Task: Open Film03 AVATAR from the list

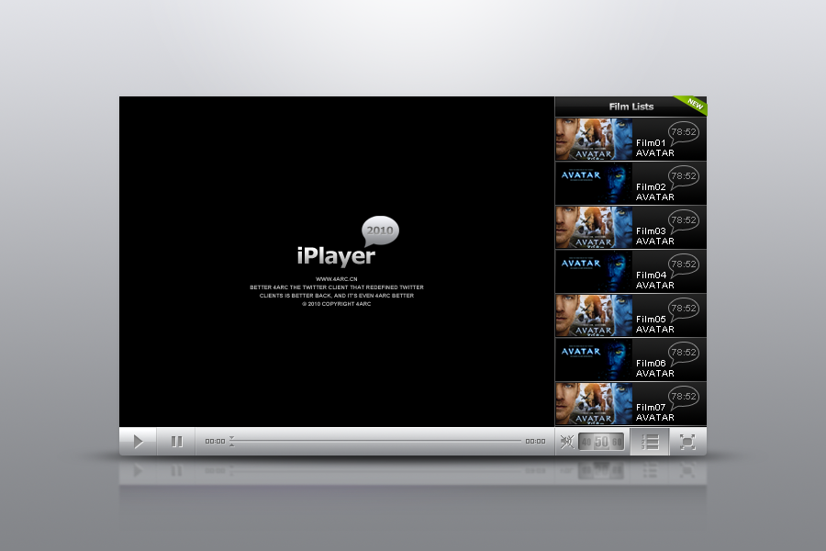Action: (594, 227)
